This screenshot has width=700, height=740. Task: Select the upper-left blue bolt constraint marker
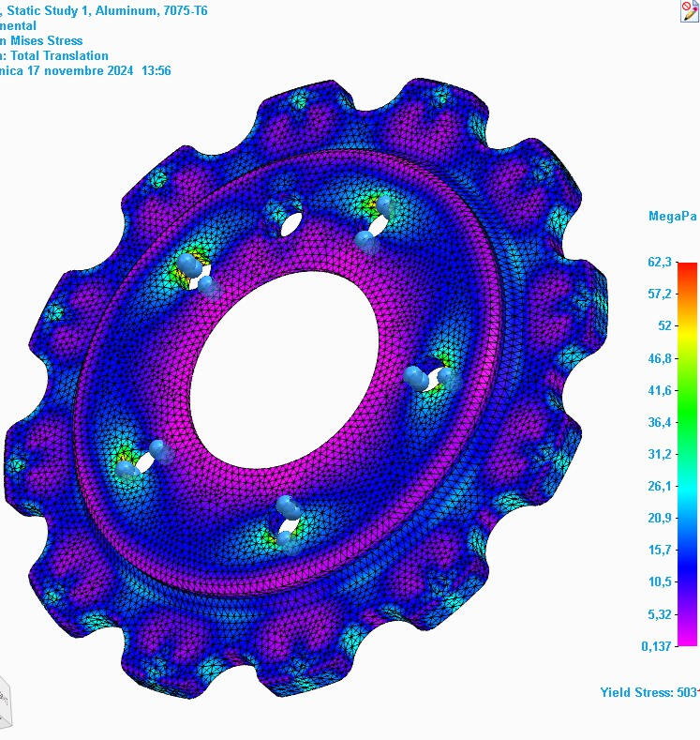click(x=201, y=277)
